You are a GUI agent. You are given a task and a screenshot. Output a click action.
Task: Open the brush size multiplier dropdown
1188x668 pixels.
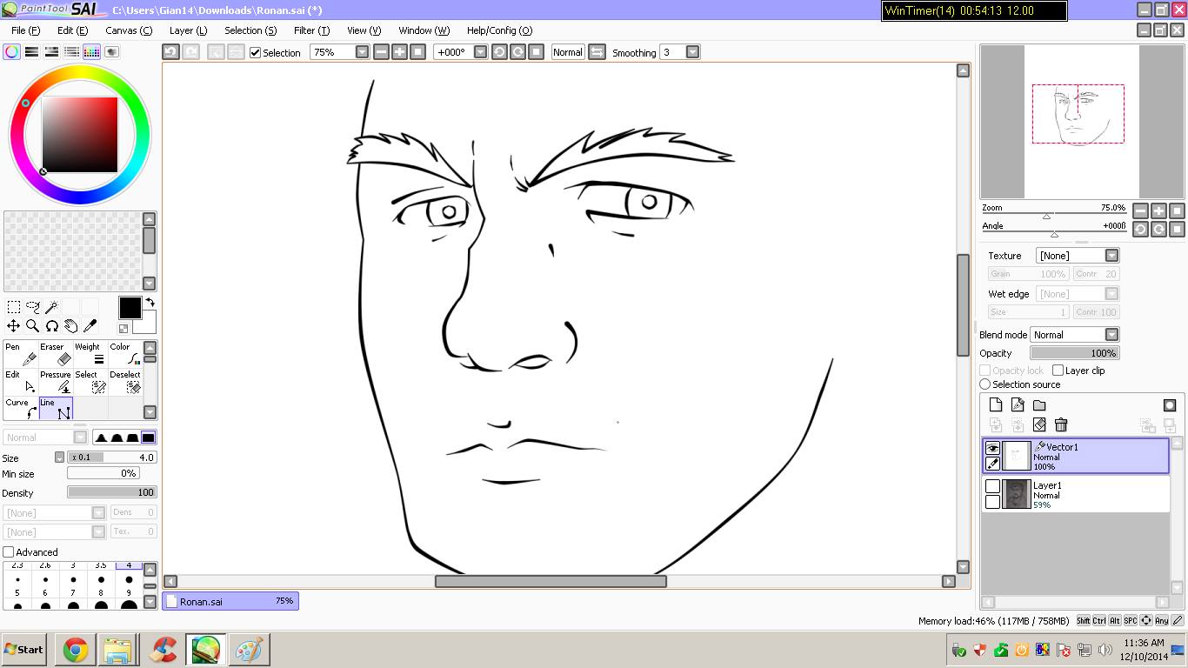(x=59, y=458)
